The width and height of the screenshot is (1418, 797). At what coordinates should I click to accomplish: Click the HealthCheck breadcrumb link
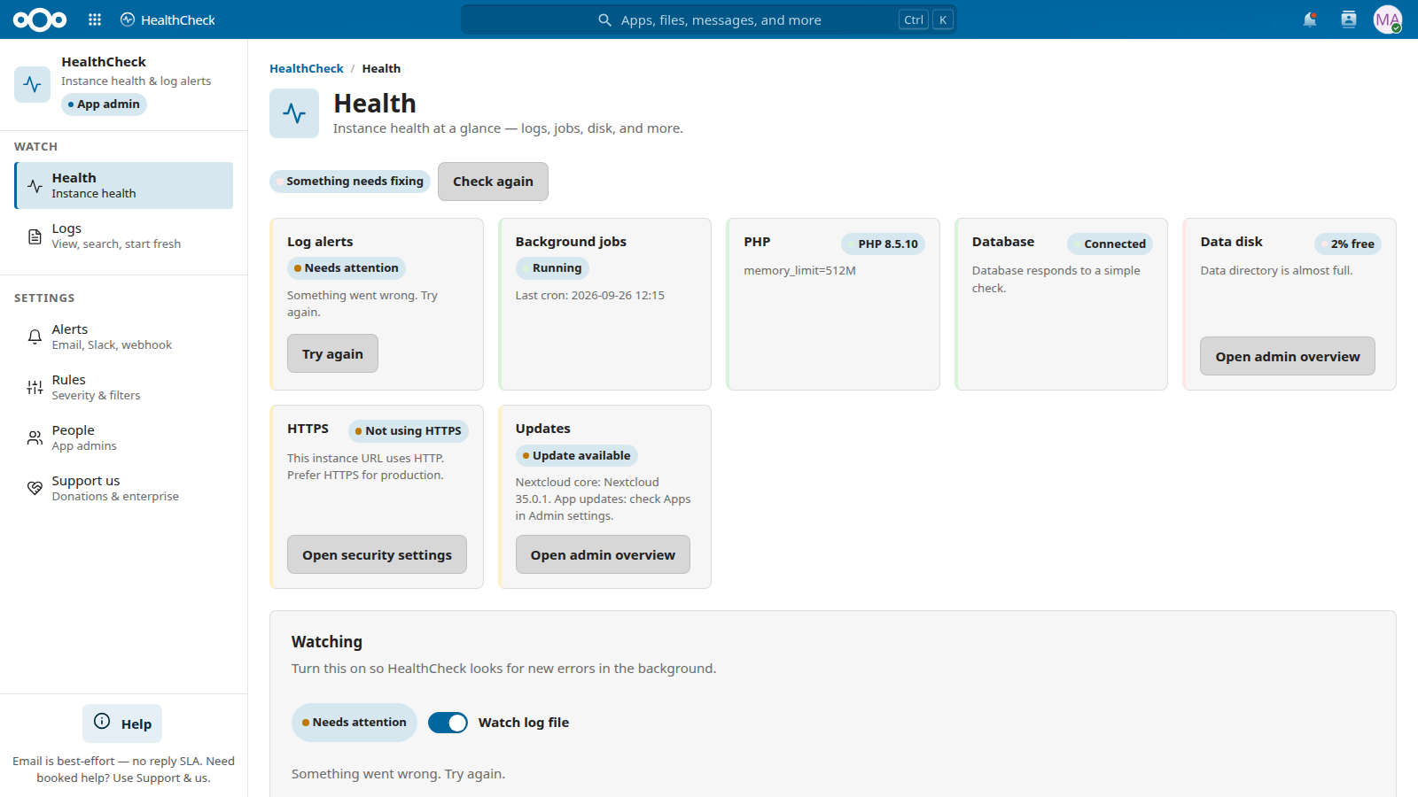coord(307,68)
